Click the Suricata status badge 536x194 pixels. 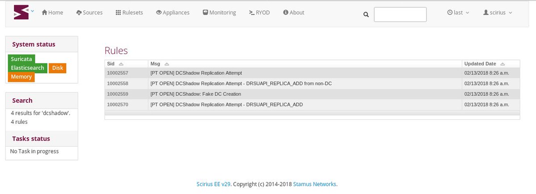point(21,59)
